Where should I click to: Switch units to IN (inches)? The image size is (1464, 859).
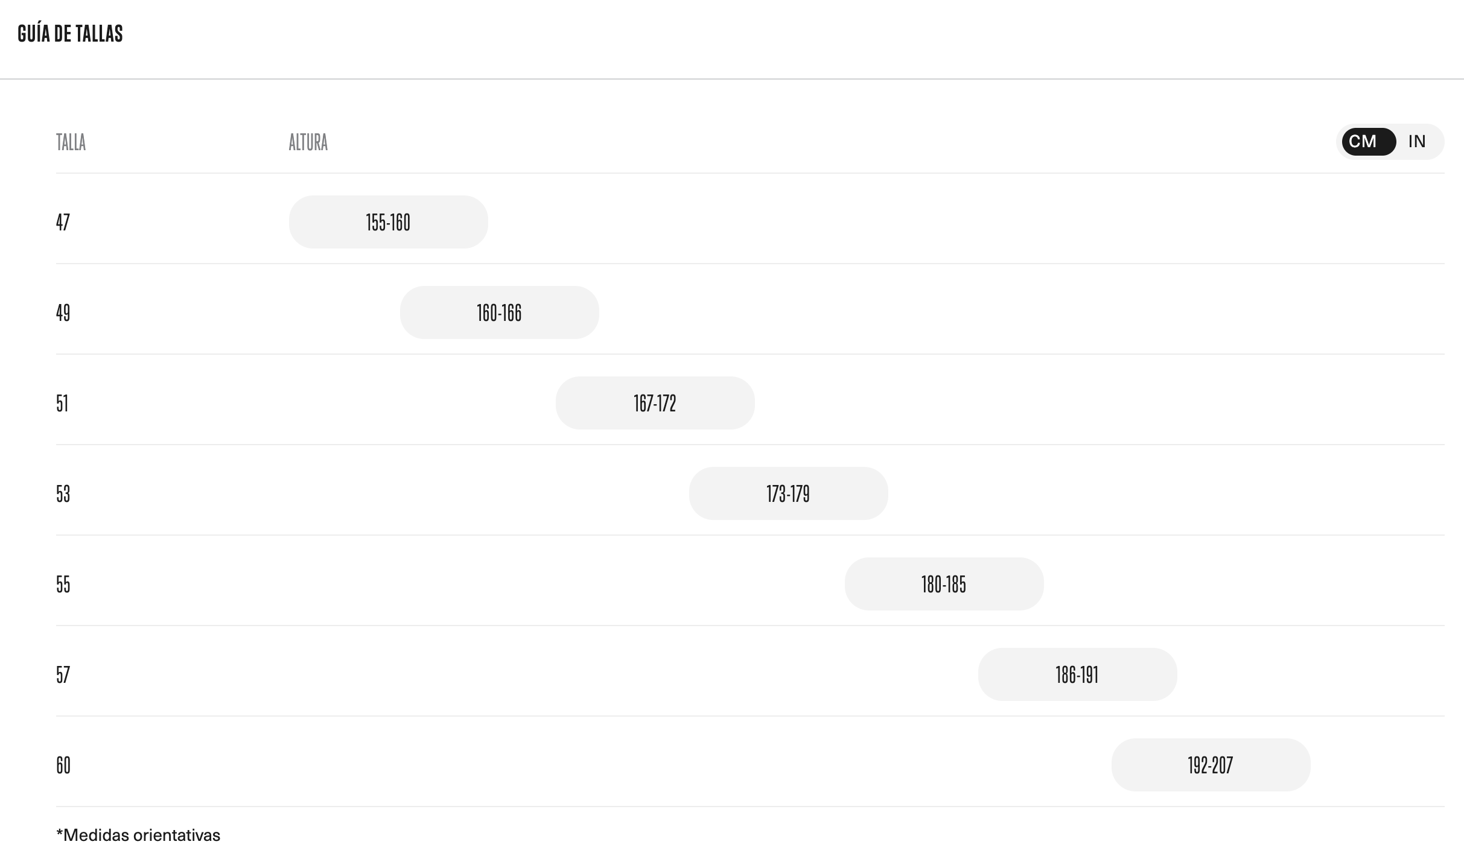click(1417, 142)
